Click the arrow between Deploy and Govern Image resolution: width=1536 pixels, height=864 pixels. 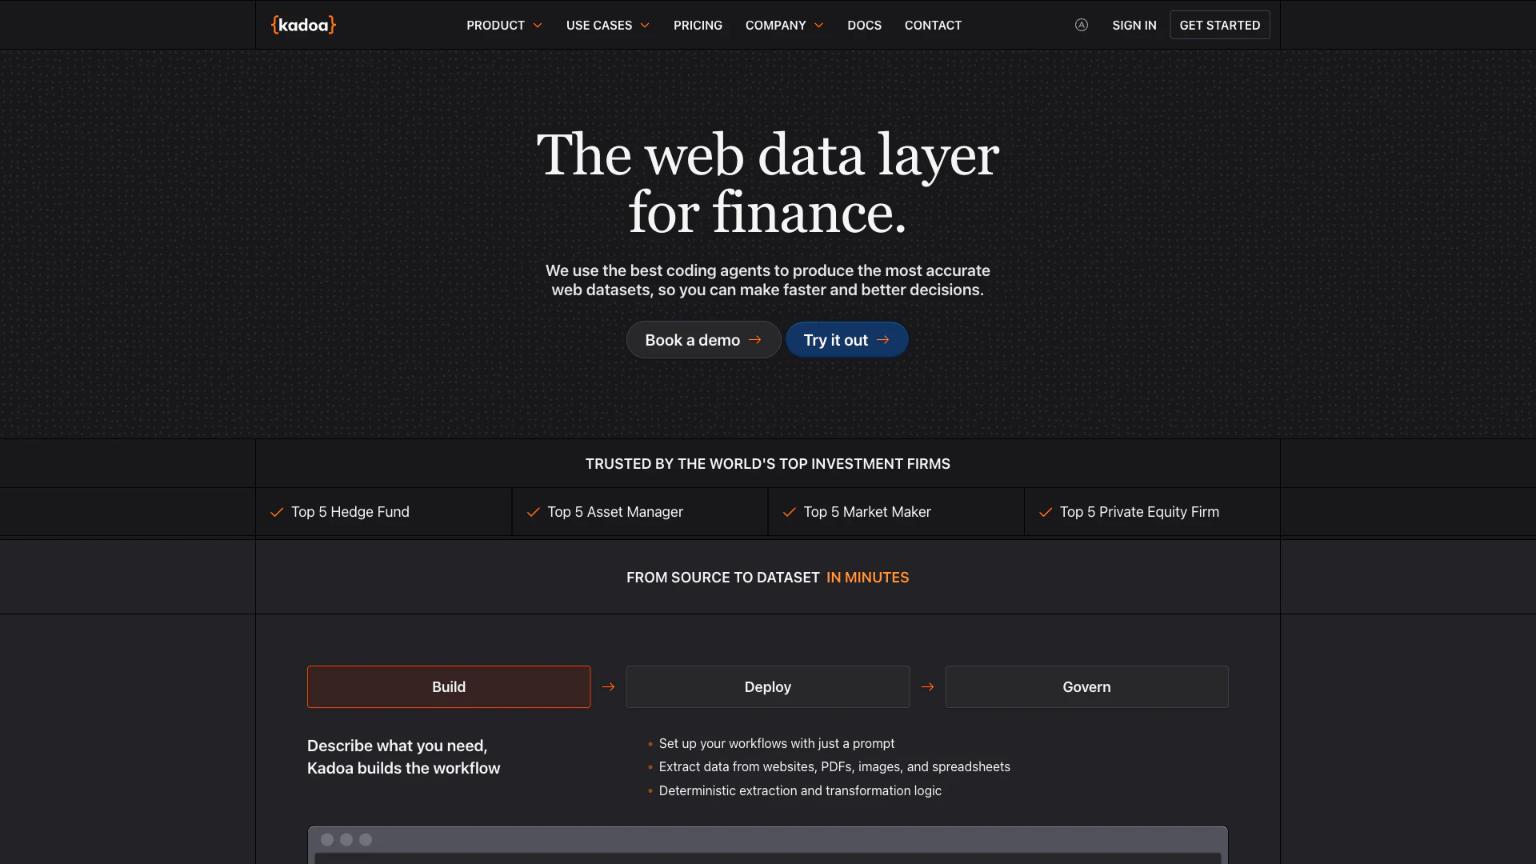click(927, 686)
